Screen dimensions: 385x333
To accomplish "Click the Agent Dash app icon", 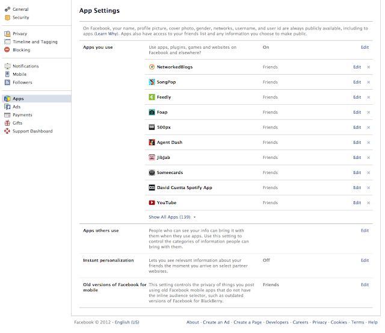I will (x=152, y=142).
